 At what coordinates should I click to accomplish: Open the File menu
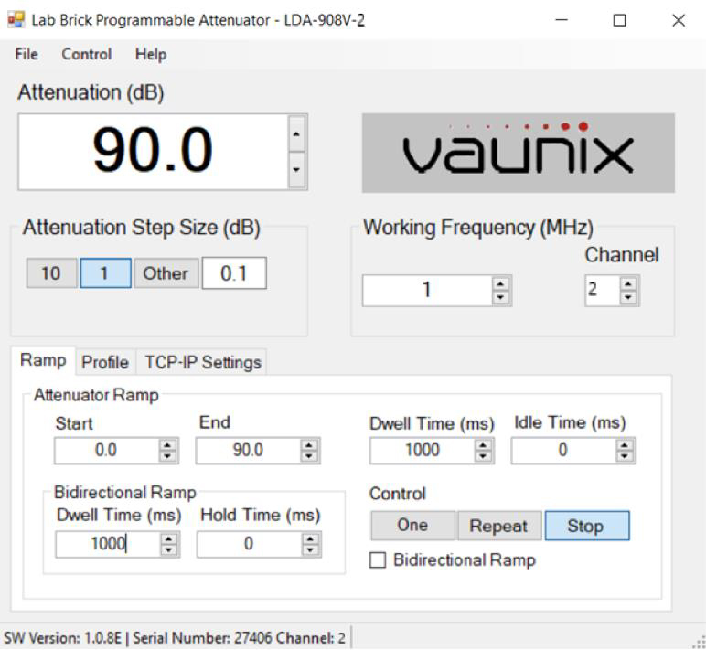[27, 54]
